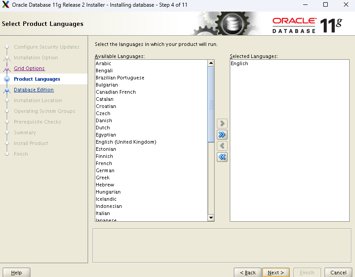Select English (United Kingdom) entry
Viewport: 355px width, 277px height.
[151, 142]
